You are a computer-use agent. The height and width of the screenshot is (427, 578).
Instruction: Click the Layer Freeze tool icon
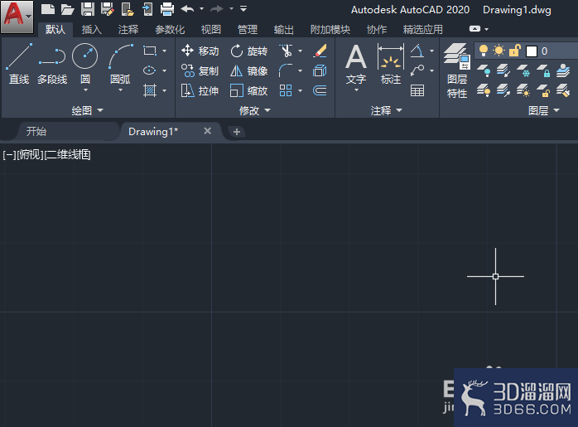pyautogui.click(x=523, y=70)
